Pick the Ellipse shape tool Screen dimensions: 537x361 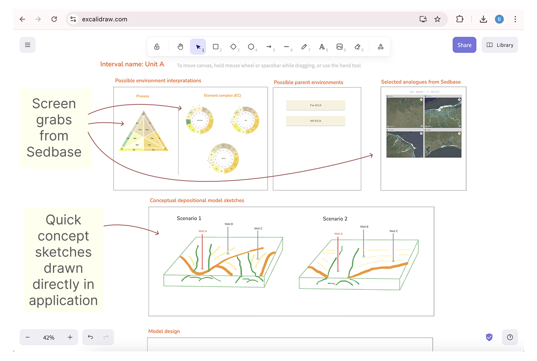coord(251,47)
